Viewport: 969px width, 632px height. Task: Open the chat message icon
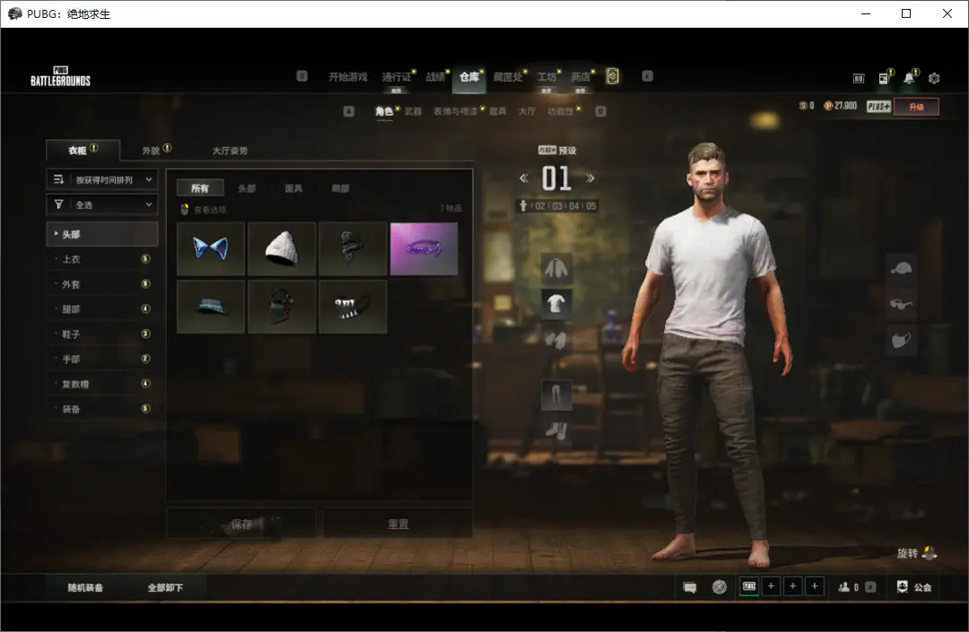coord(690,587)
